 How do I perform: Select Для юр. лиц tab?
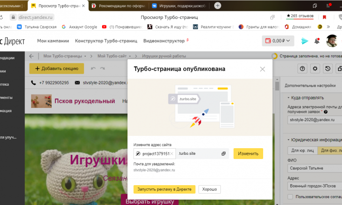tap(303, 151)
